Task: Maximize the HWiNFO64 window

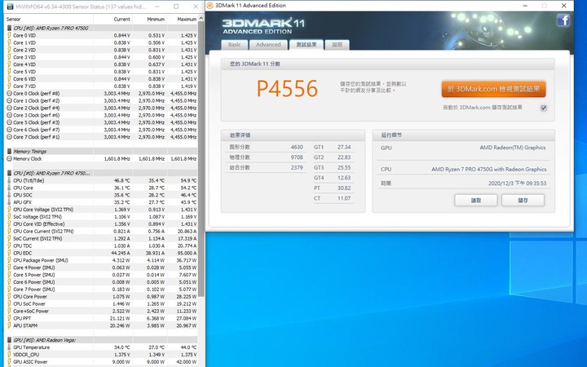Action: coord(176,7)
